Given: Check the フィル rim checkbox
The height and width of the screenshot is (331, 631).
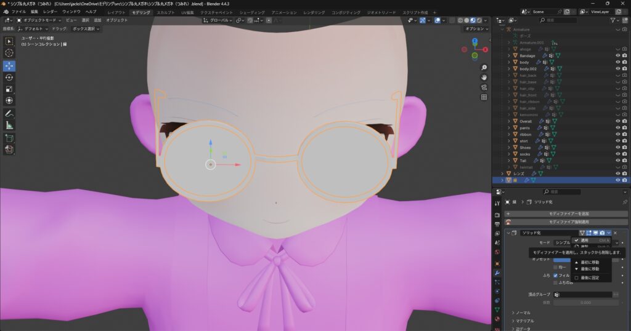Looking at the screenshot, I should (x=555, y=276).
